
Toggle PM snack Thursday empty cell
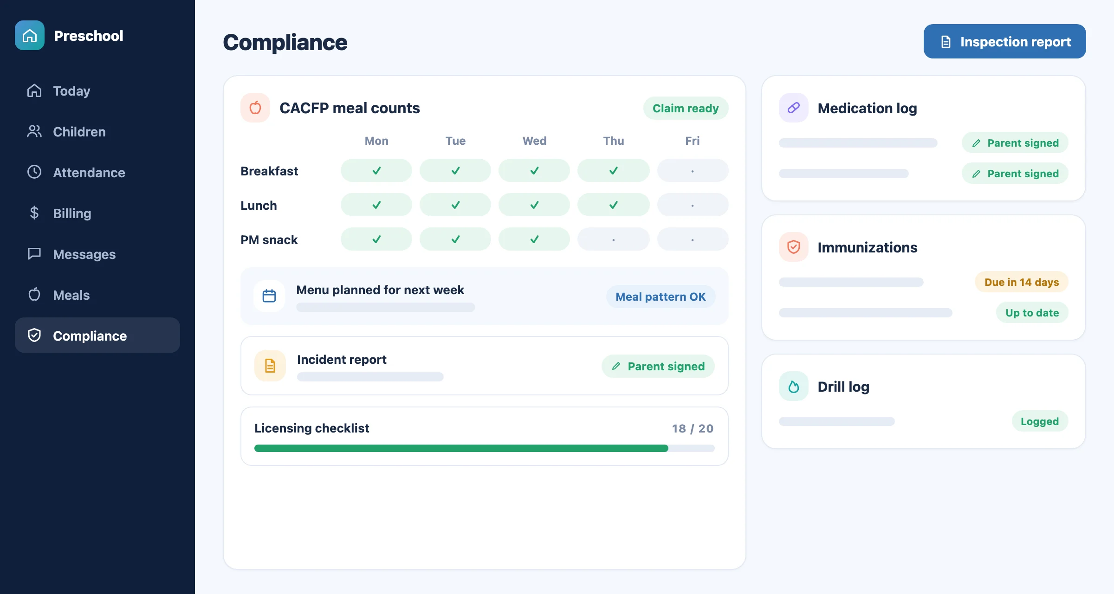click(614, 239)
